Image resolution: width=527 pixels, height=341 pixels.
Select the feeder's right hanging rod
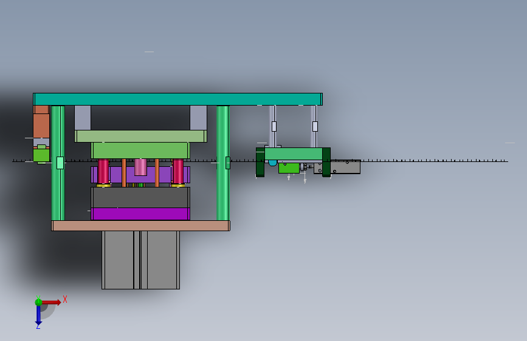314,127
